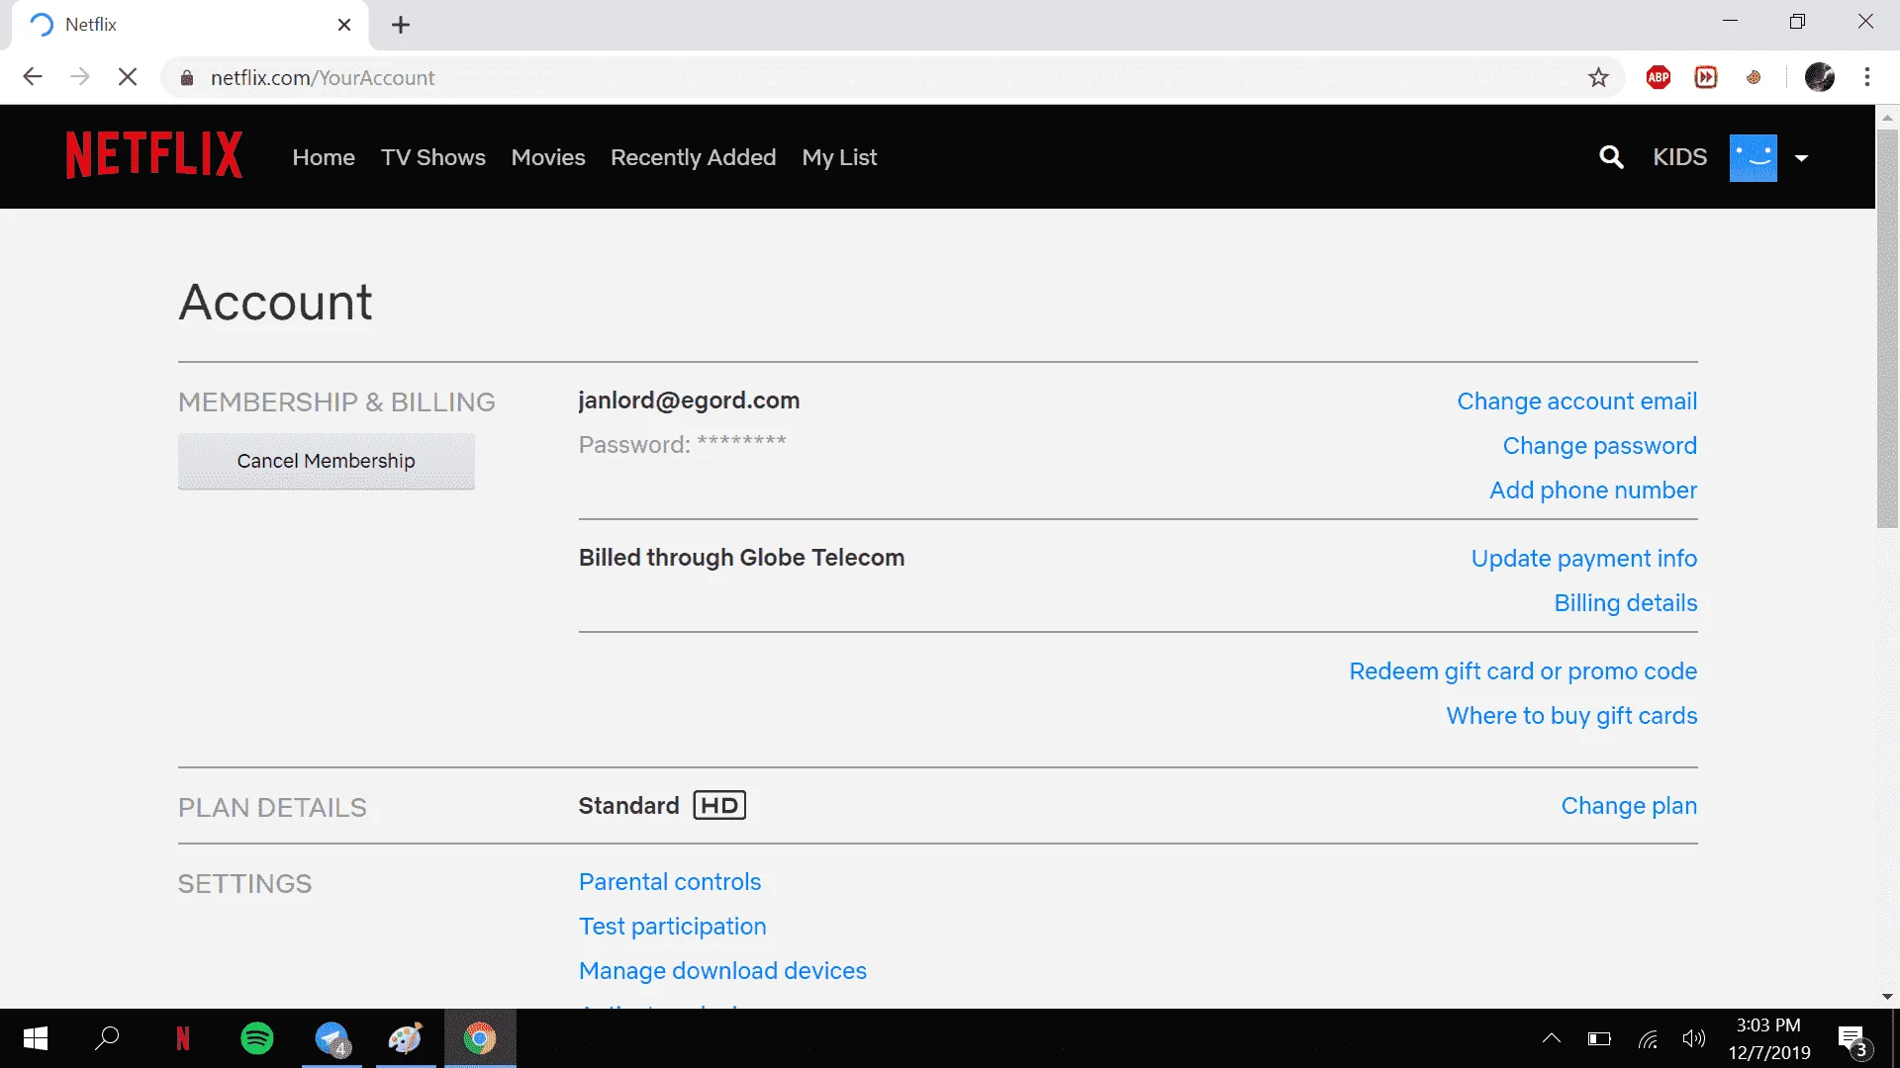Open a new browser tab
1900x1068 pixels.
click(401, 25)
